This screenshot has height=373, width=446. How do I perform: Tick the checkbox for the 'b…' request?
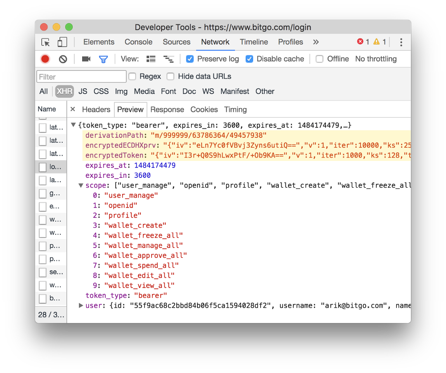coord(43,298)
